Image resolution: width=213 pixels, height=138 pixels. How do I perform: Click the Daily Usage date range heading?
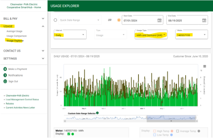(x=77, y=56)
